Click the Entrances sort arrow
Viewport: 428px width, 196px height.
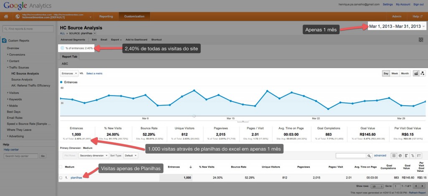(x=190, y=167)
